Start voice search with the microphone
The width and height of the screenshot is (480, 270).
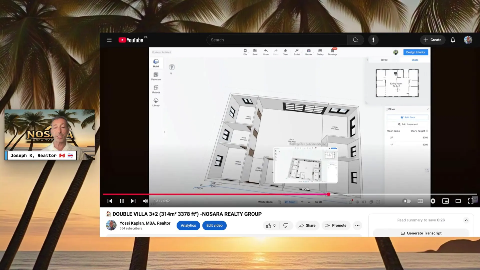tap(373, 40)
